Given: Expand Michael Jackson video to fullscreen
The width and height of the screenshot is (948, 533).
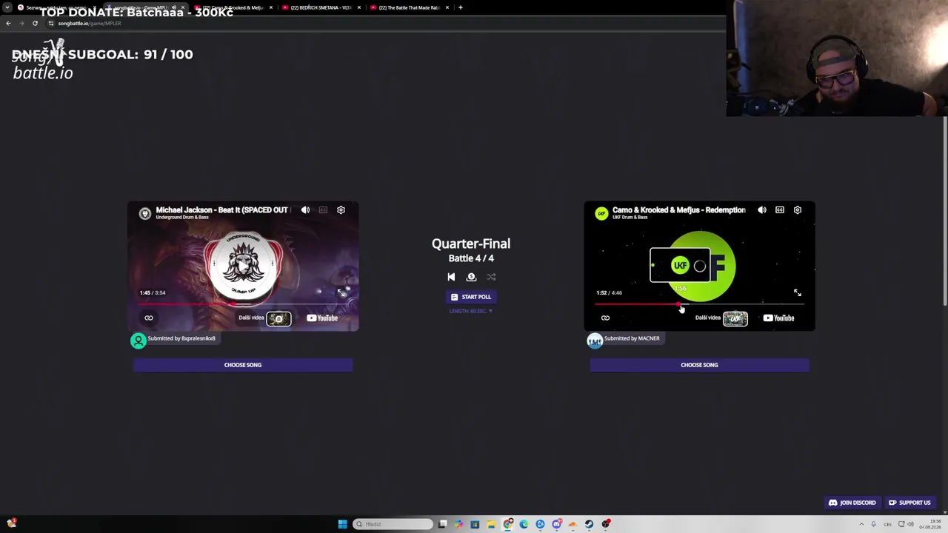Looking at the screenshot, I should 341,293.
